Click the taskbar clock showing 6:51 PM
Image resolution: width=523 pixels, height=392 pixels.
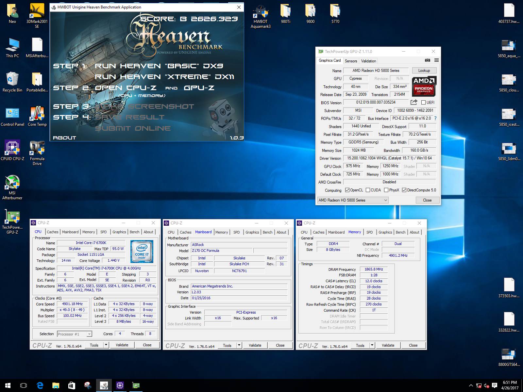coord(510,385)
